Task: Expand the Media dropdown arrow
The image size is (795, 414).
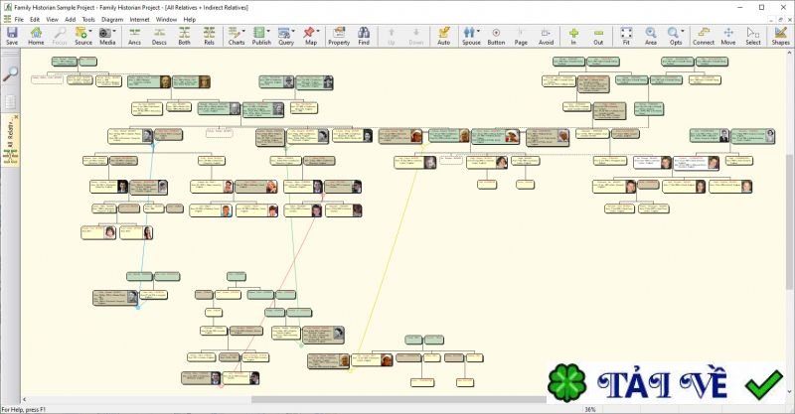Action: click(114, 32)
